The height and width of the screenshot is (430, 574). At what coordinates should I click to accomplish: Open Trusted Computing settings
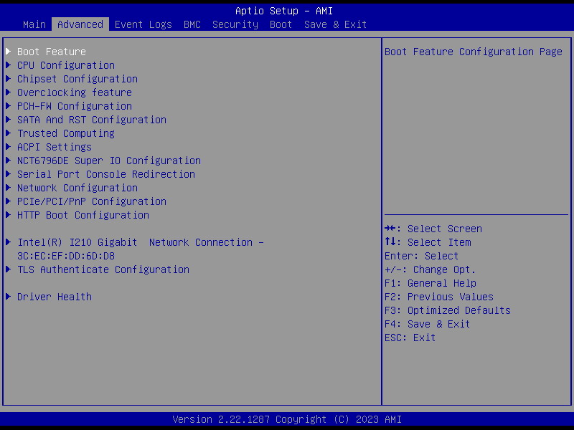coord(66,133)
